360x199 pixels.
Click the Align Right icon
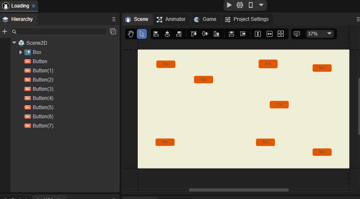179,34
